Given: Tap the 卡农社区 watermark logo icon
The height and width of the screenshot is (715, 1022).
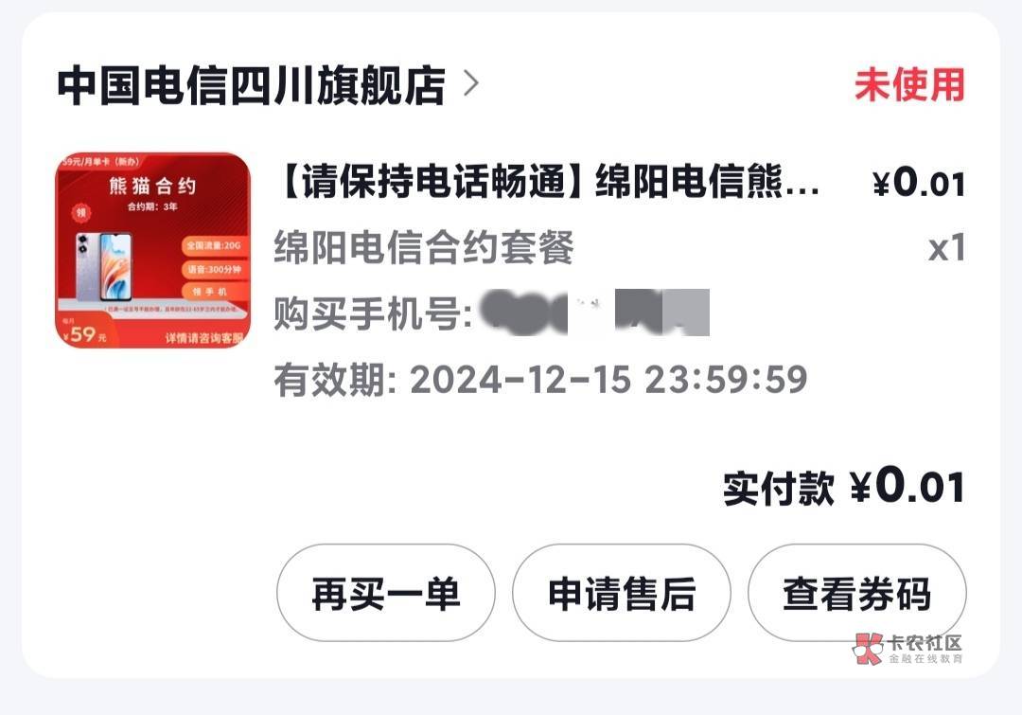Looking at the screenshot, I should point(868,649).
